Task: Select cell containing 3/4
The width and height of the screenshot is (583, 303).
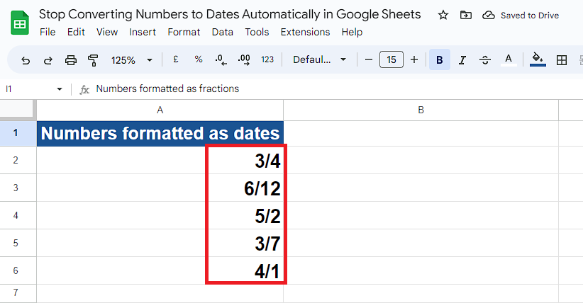Action: pyautogui.click(x=160, y=160)
